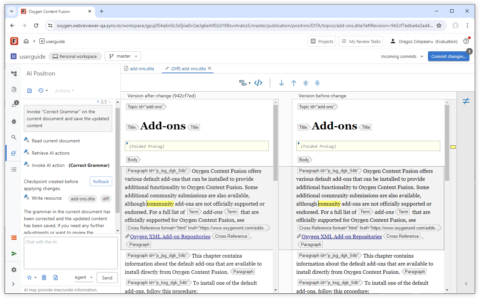Click the Content Fusion logo
Viewport: 480px width, 298px height.
pos(14,41)
